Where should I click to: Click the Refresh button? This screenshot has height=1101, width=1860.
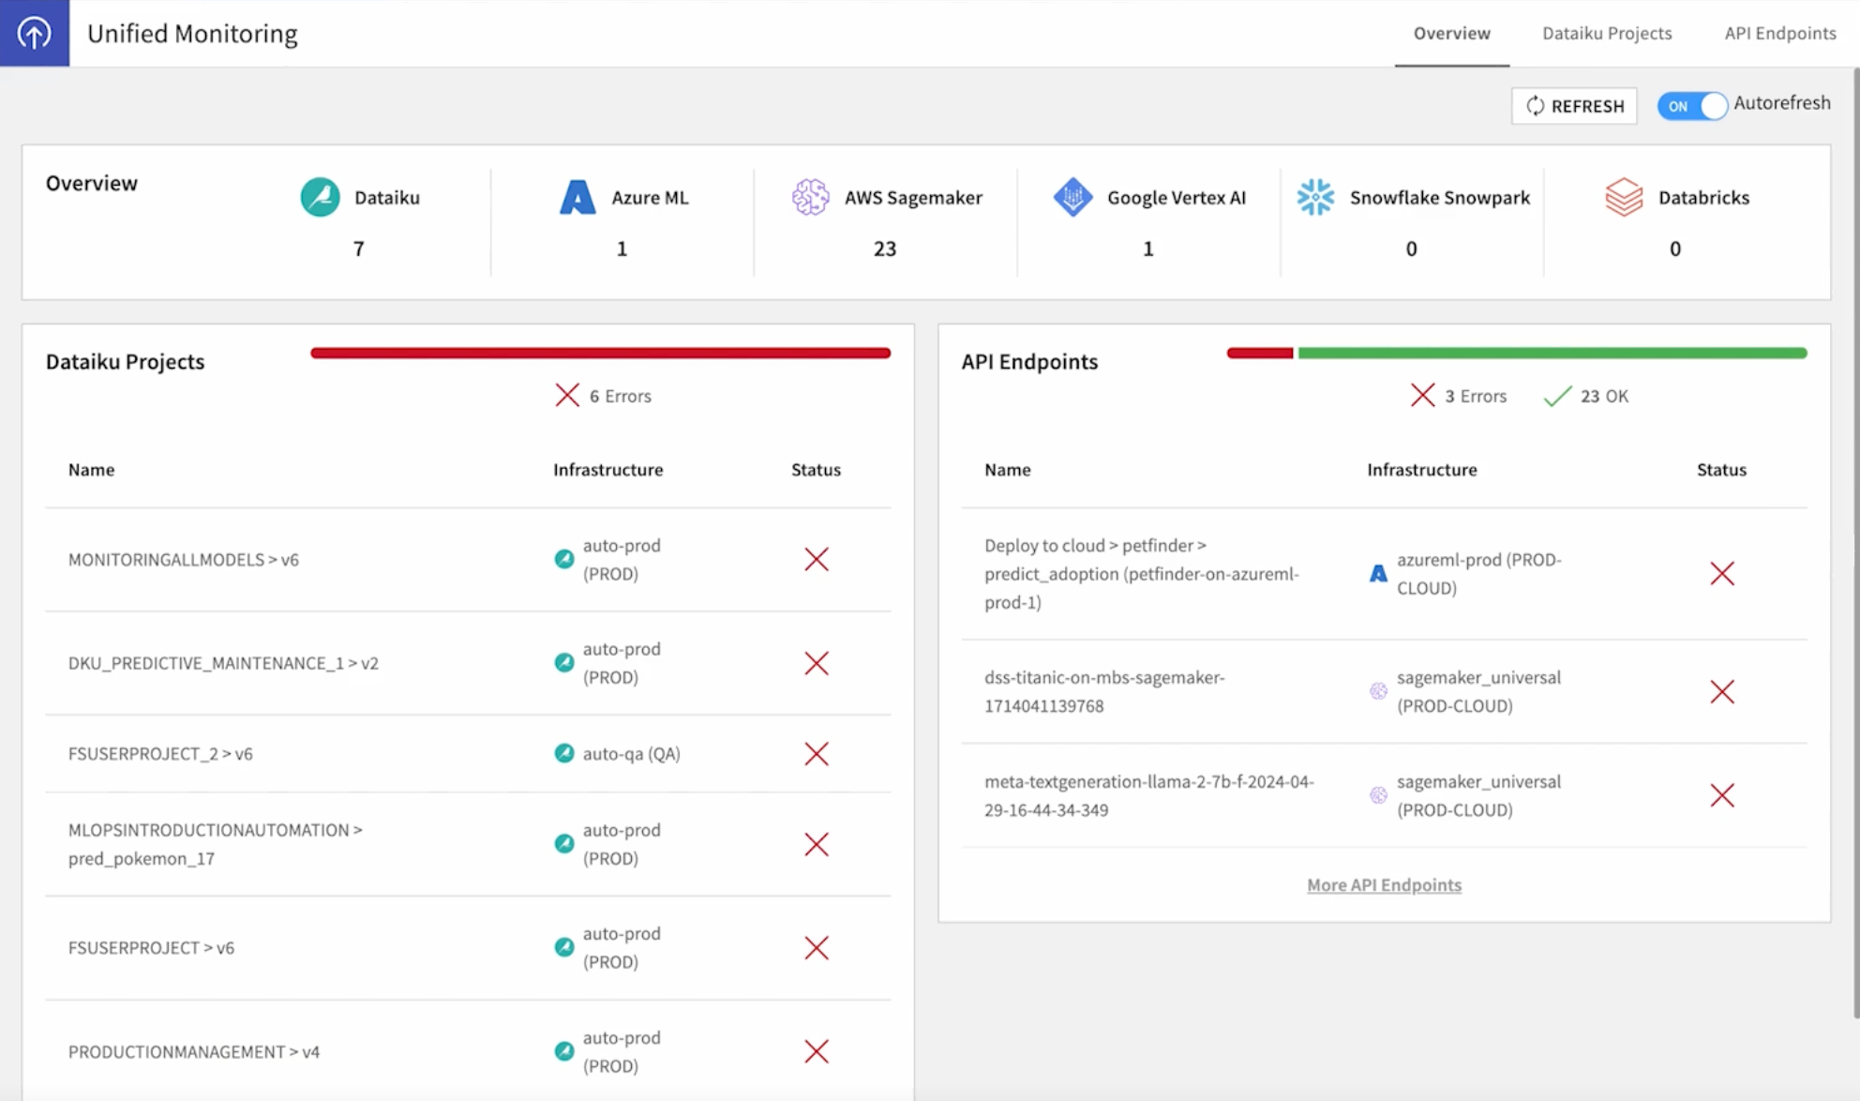pos(1574,105)
